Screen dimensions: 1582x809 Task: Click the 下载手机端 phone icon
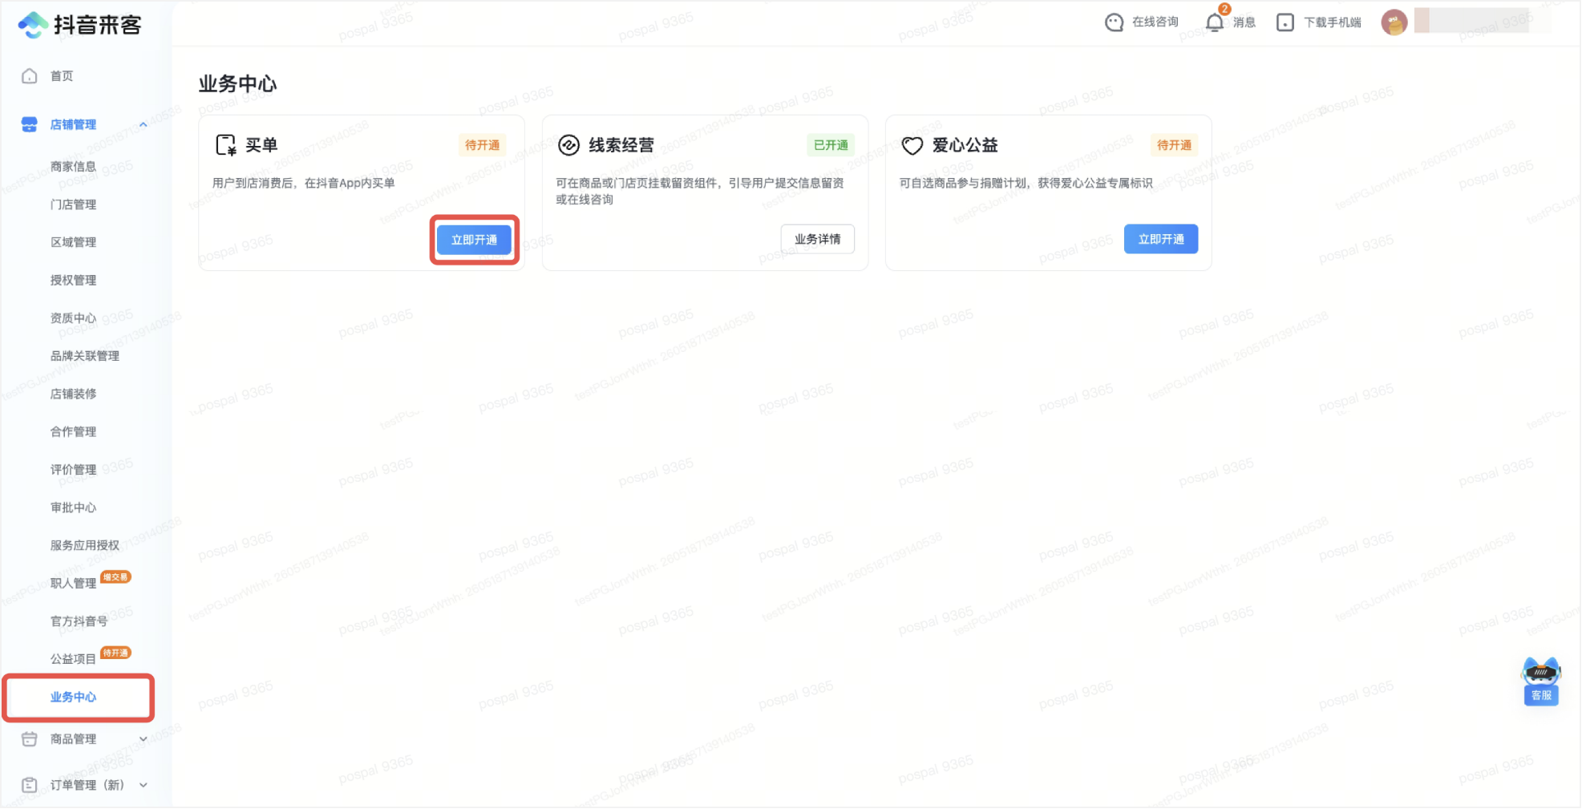click(x=1285, y=22)
